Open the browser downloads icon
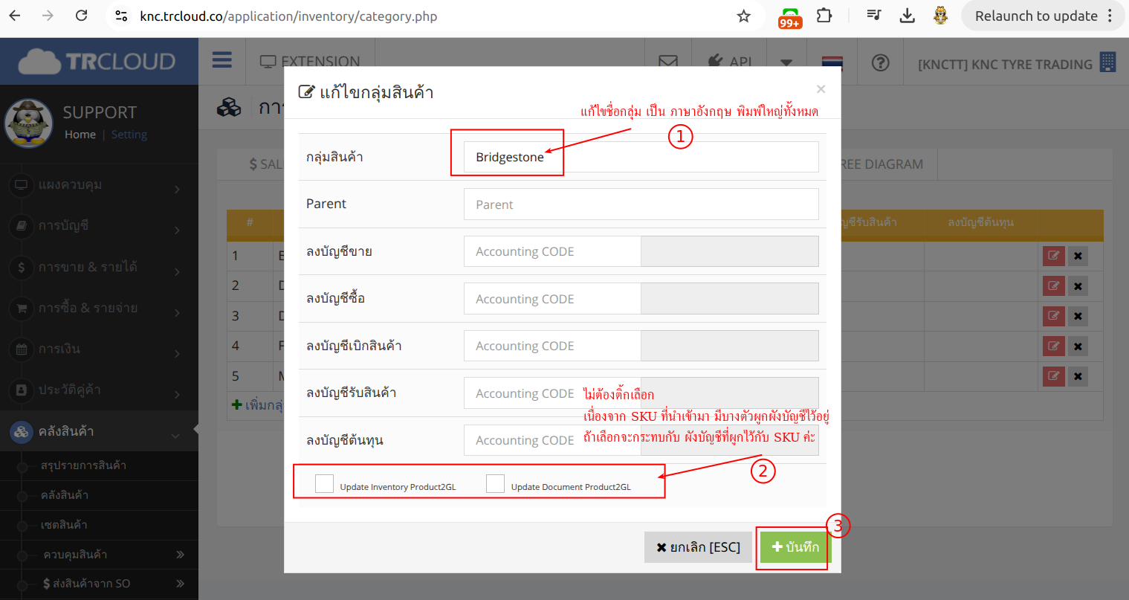 click(x=907, y=16)
